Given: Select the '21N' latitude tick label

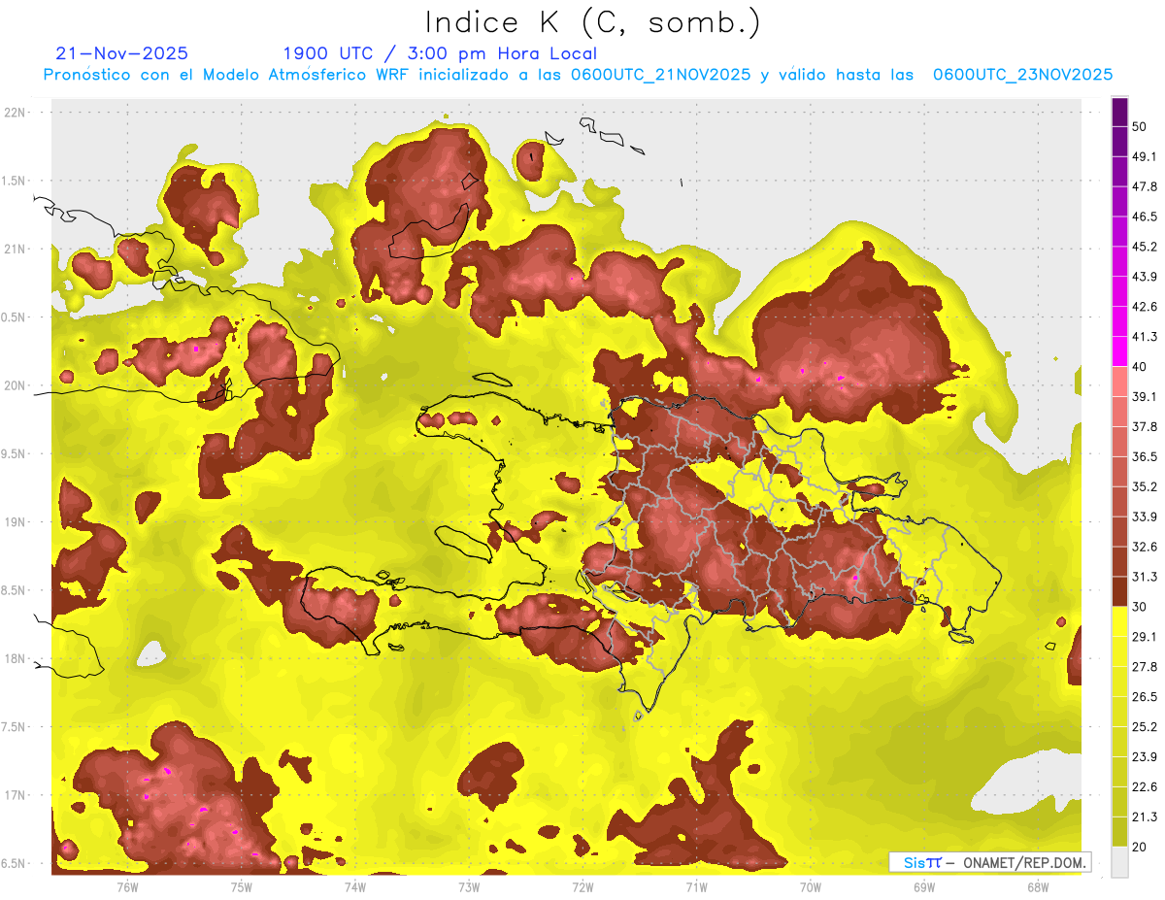Looking at the screenshot, I should point(15,249).
